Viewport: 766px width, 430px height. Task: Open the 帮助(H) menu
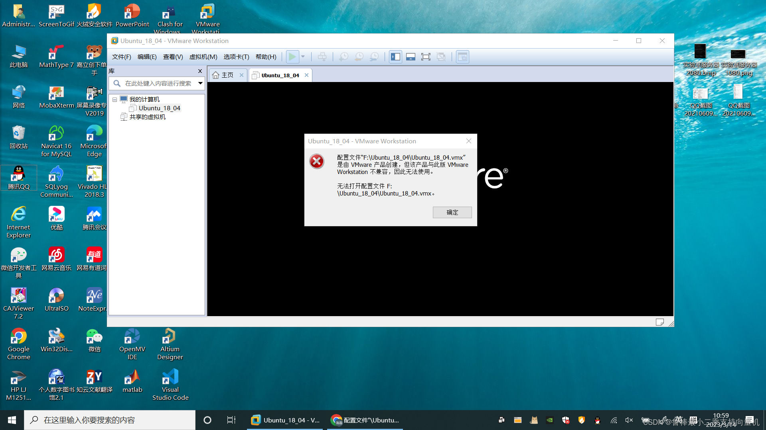click(x=266, y=57)
